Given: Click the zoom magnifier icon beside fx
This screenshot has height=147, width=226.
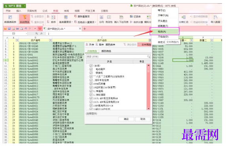Looking at the screenshot, I should tap(37, 34).
